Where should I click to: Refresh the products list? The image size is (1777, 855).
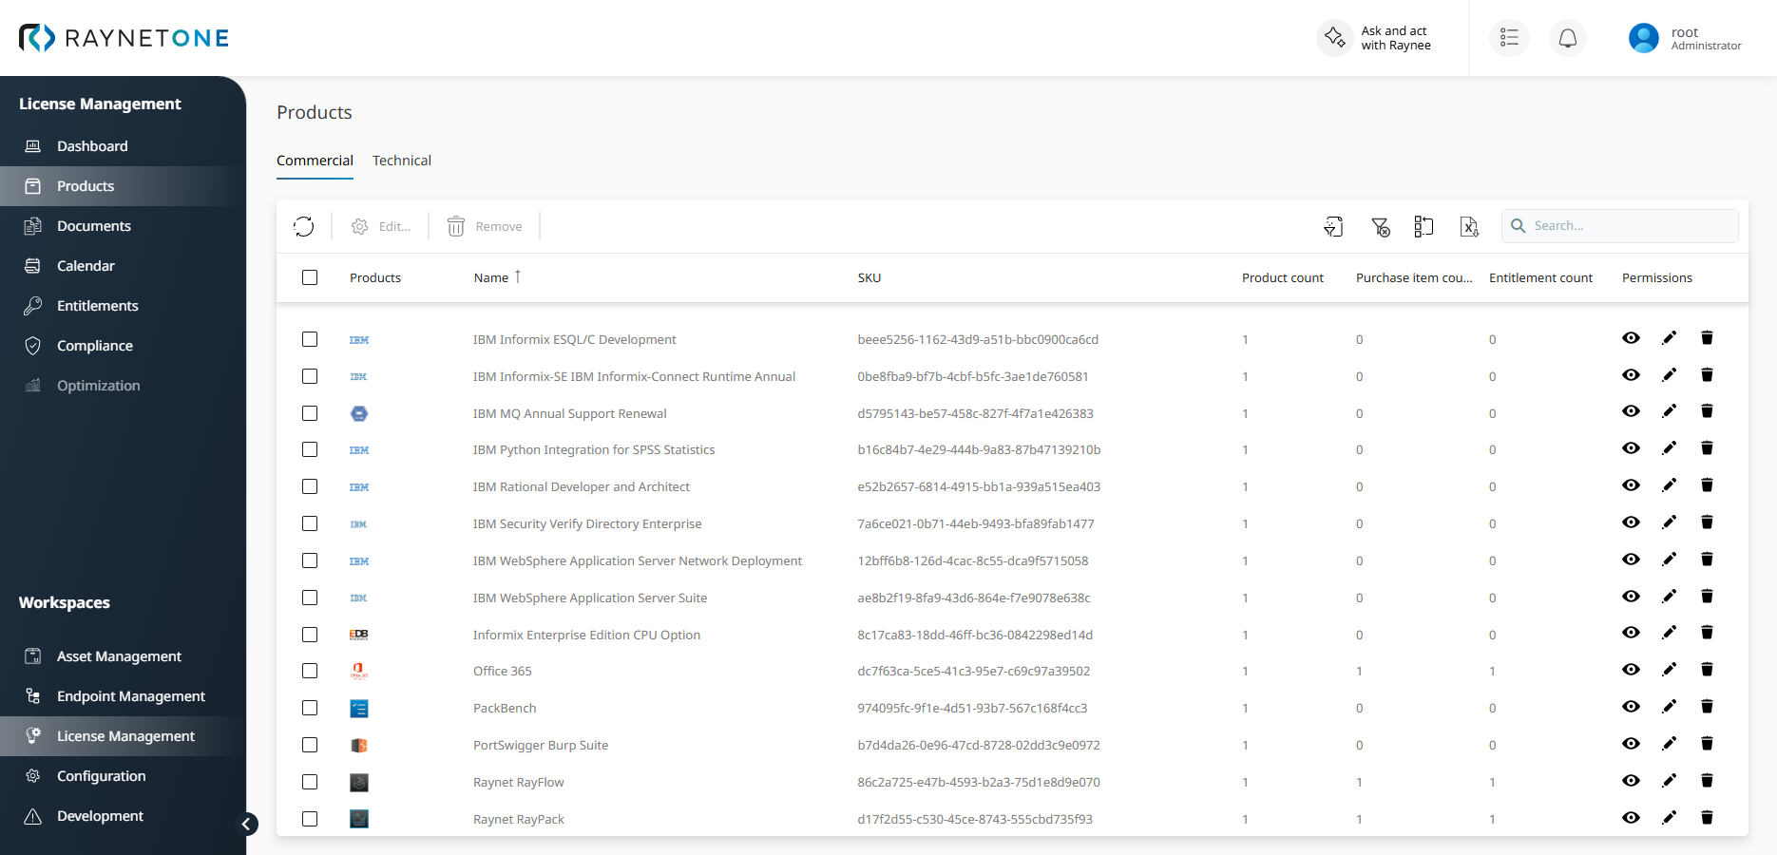coord(304,226)
